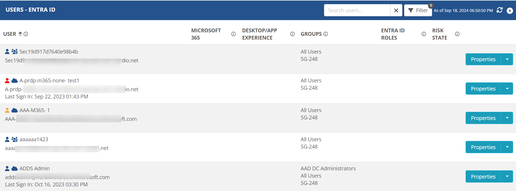Click info icon for Desktop/App Experience column

(292, 34)
